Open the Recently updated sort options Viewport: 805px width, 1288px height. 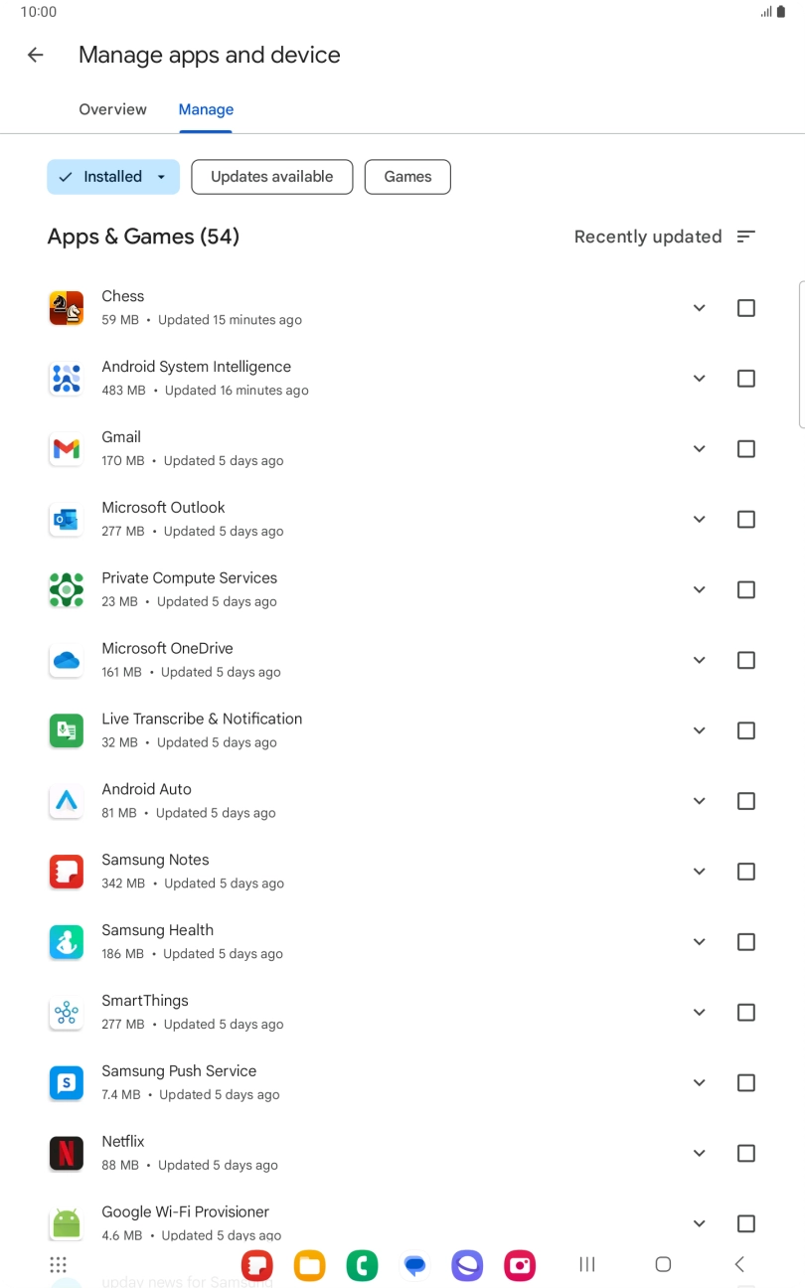pos(664,237)
